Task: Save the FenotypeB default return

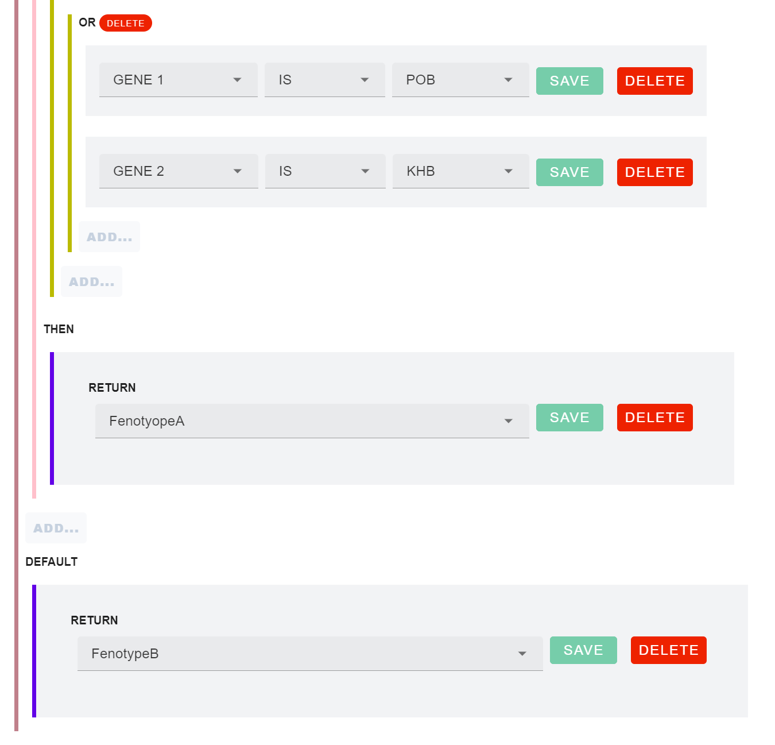Action: pos(583,650)
